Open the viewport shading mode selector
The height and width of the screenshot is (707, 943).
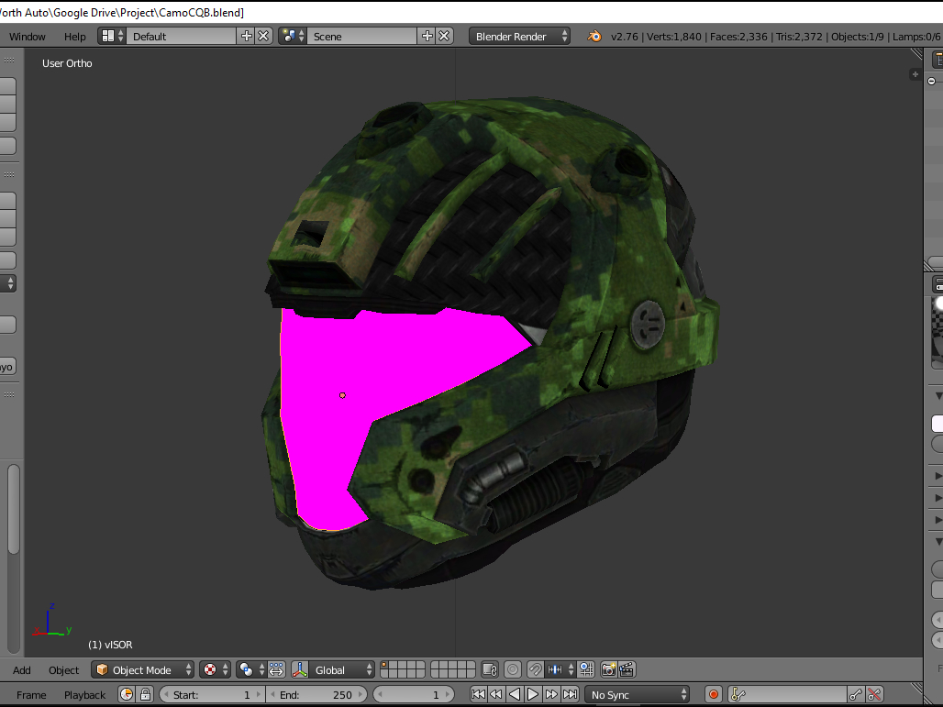tap(215, 669)
